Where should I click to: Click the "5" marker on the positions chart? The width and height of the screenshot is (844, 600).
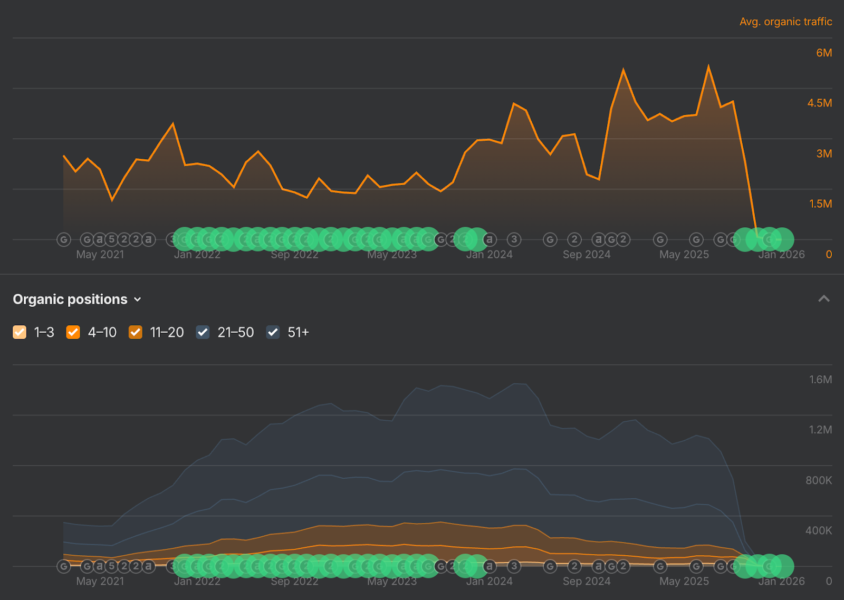[x=112, y=566]
